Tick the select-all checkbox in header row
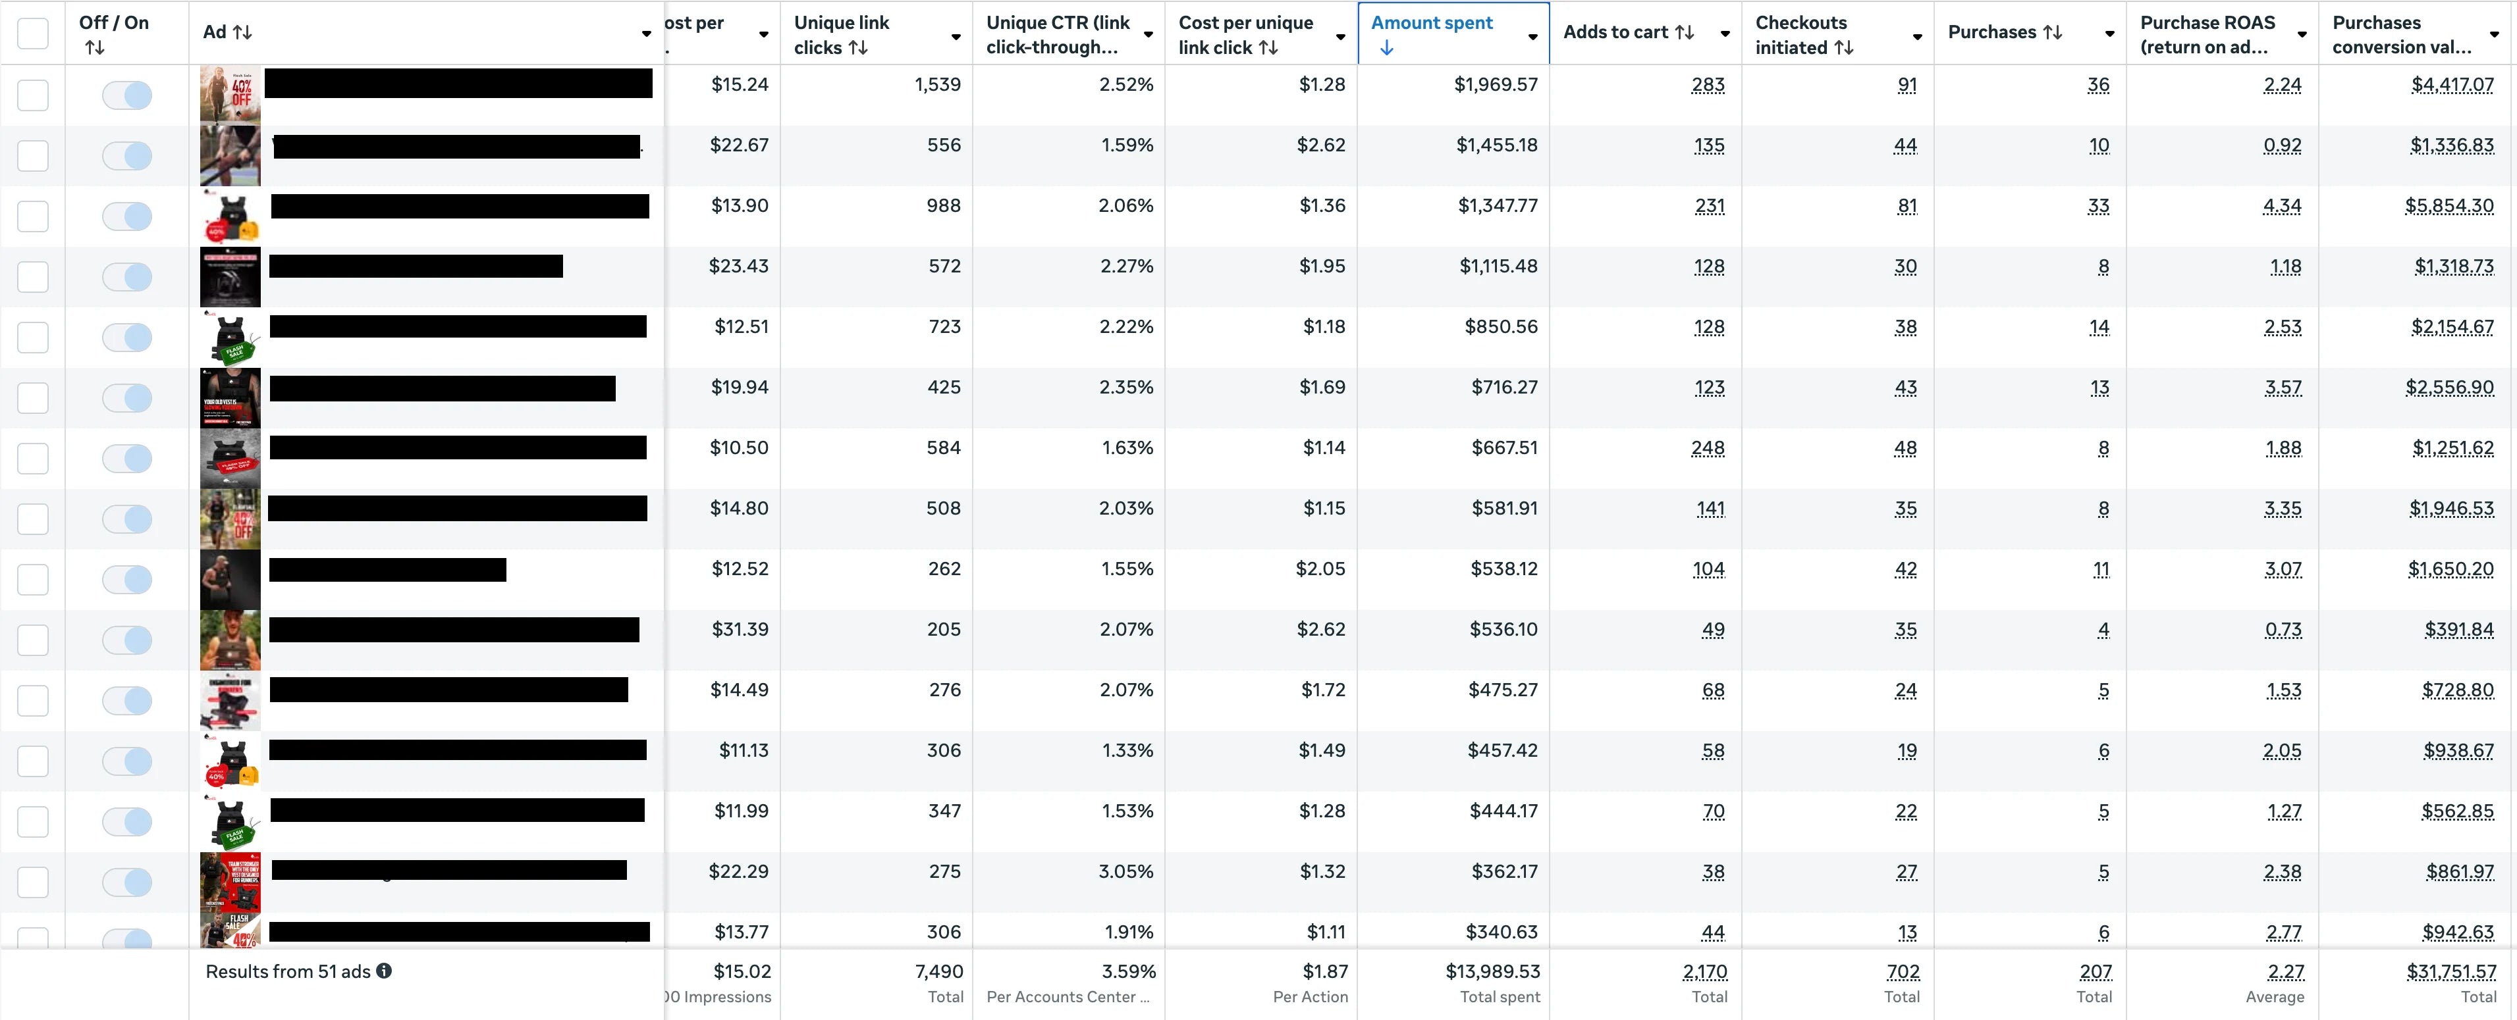Screen dimensions: 2517x1020 pos(33,33)
